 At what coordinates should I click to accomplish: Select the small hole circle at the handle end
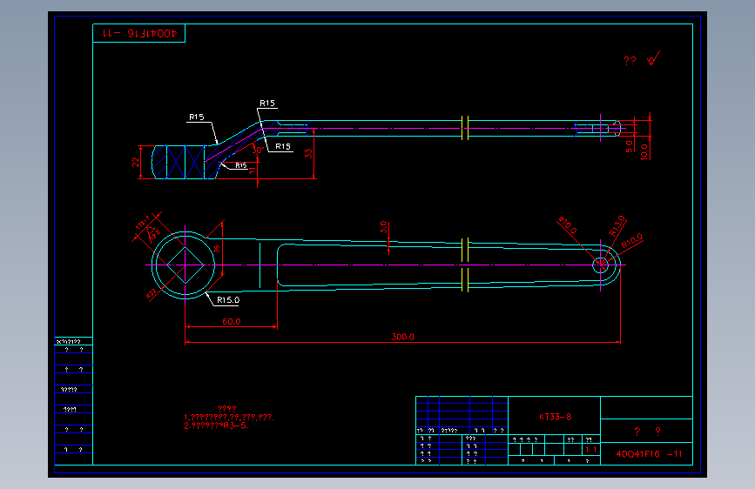(601, 265)
